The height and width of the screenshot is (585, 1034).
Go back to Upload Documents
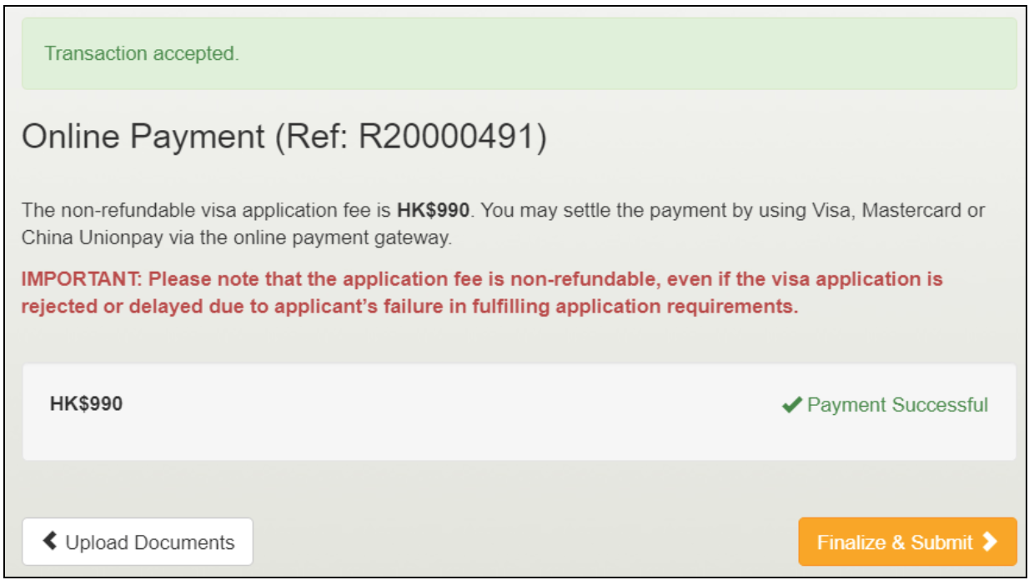(138, 542)
